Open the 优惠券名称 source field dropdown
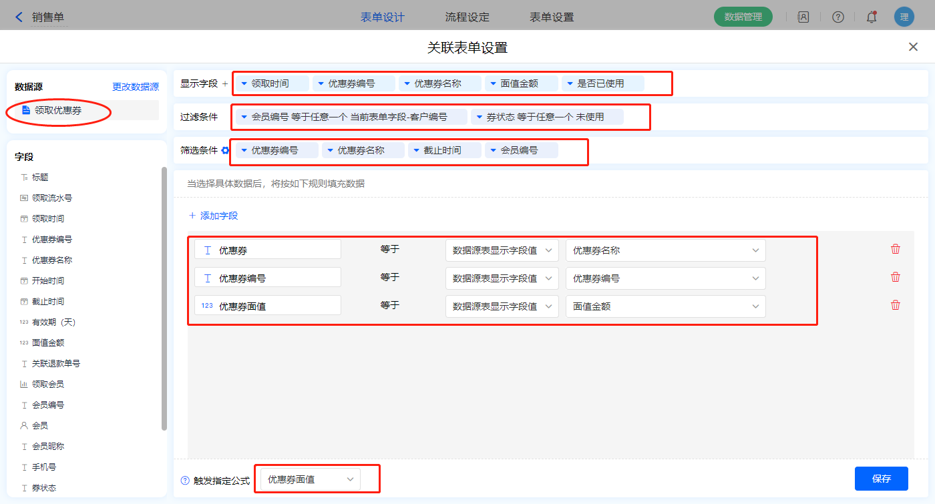 point(665,250)
